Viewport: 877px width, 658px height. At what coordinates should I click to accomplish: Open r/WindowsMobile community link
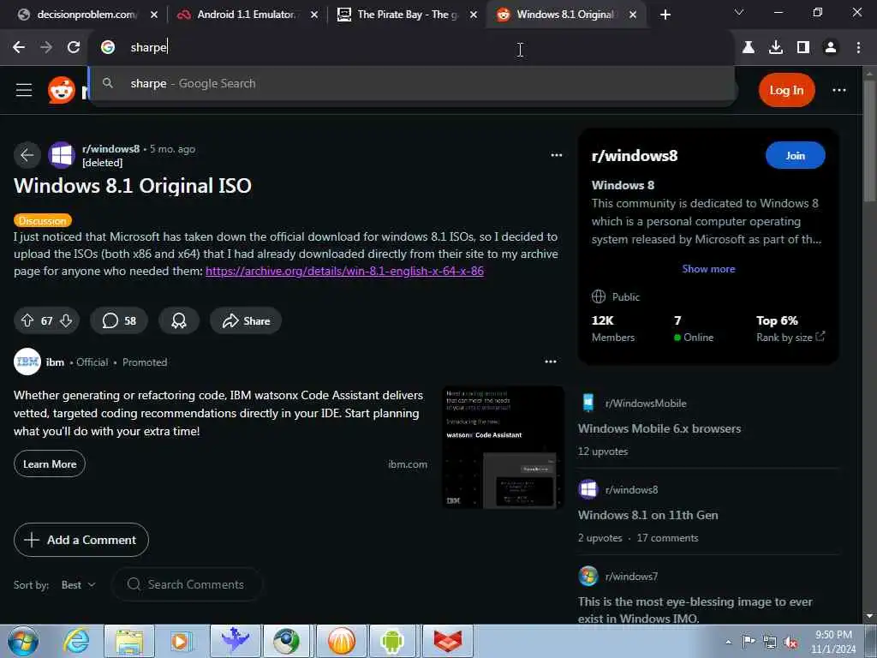(x=646, y=404)
